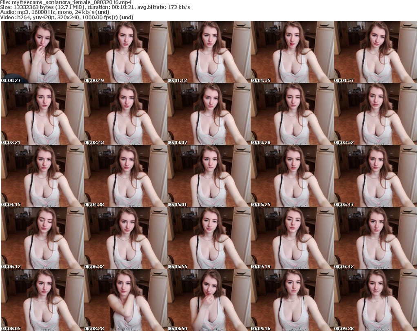Click the thumbnail timestamped 00:08:28
Screen dimensions: 418x331
[x=125, y=300]
